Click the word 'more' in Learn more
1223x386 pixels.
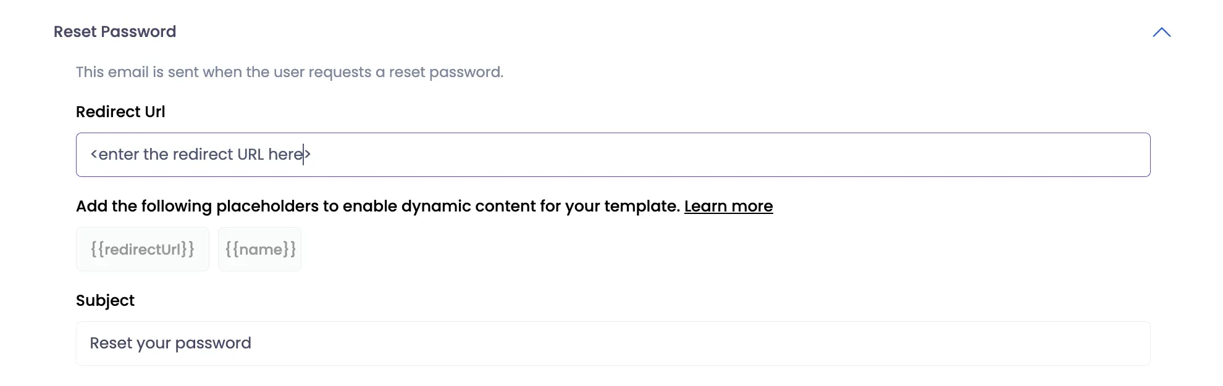752,206
